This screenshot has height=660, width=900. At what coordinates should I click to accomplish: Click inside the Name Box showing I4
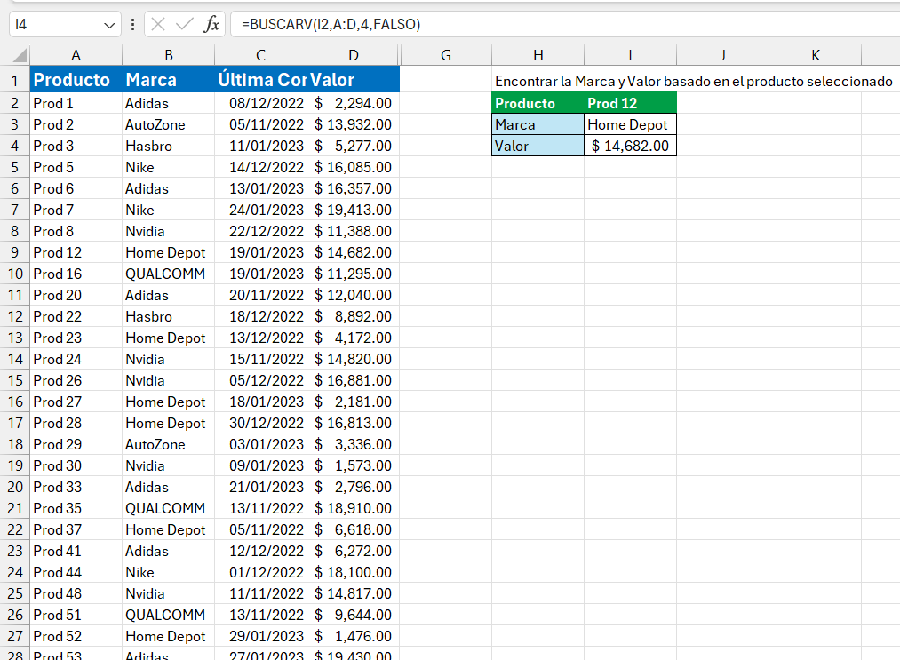pyautogui.click(x=55, y=25)
